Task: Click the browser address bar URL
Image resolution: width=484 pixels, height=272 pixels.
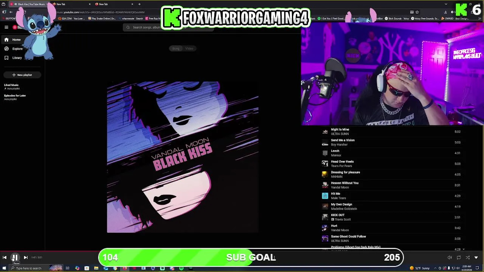Action: point(101,12)
